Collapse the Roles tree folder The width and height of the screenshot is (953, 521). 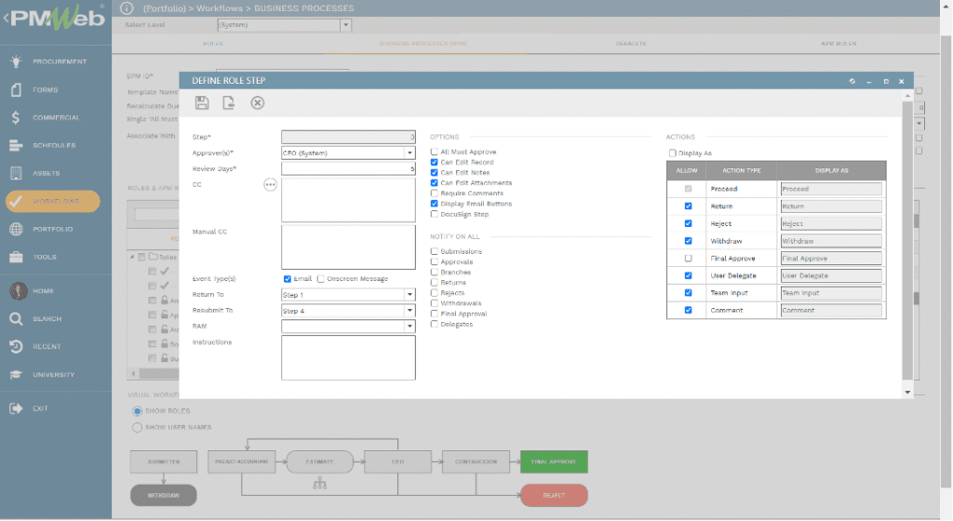pos(132,257)
